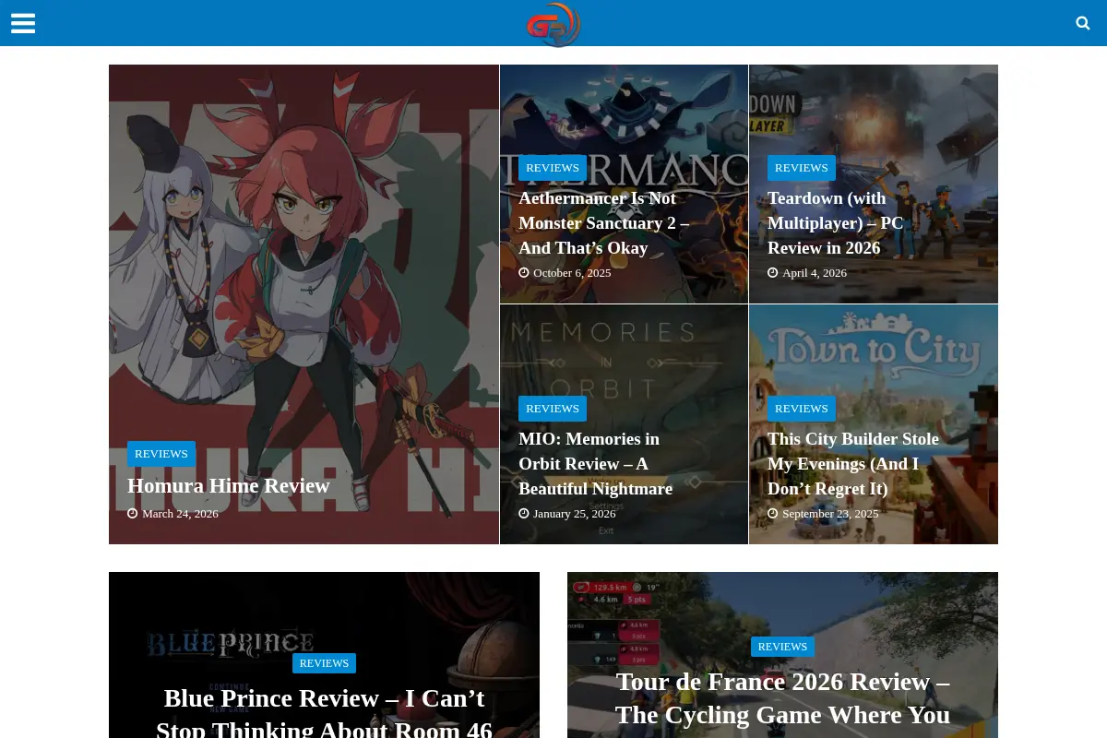The height and width of the screenshot is (738, 1107).
Task: Click REVIEWS tag on Tour de France card
Action: [x=782, y=647]
